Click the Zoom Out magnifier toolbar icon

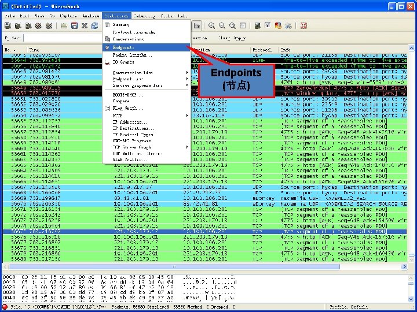pyautogui.click(x=222, y=26)
